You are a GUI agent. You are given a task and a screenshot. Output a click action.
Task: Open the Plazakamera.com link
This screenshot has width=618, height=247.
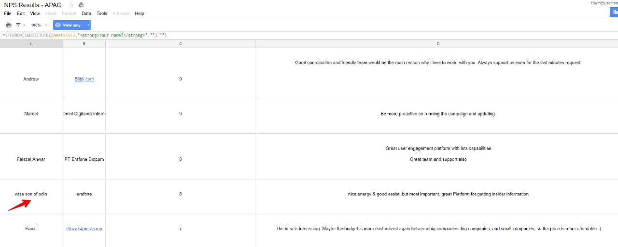click(x=84, y=229)
